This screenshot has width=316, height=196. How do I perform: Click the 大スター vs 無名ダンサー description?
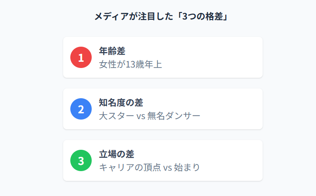[150, 116]
